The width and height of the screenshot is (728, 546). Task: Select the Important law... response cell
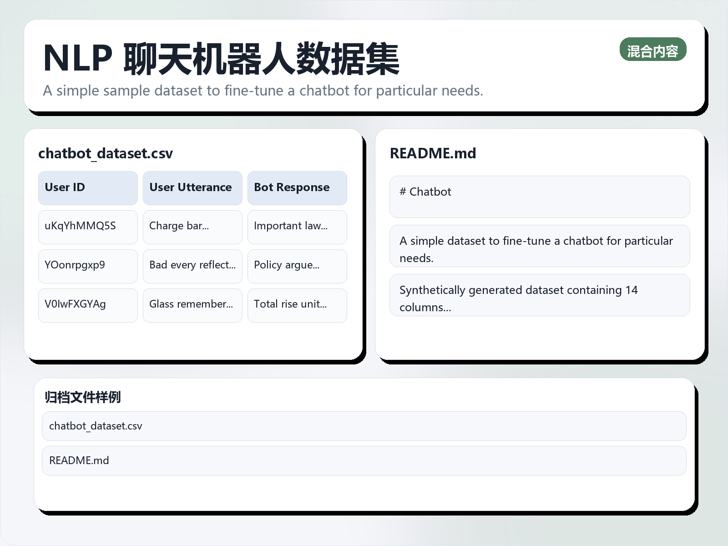pyautogui.click(x=297, y=227)
